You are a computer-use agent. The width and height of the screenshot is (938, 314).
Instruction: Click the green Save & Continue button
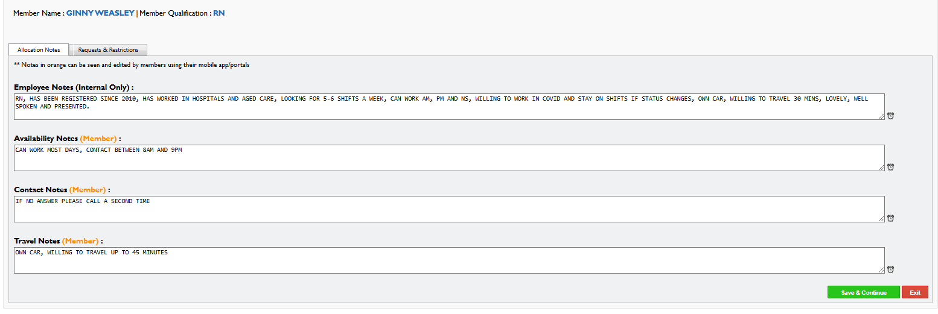click(x=863, y=292)
